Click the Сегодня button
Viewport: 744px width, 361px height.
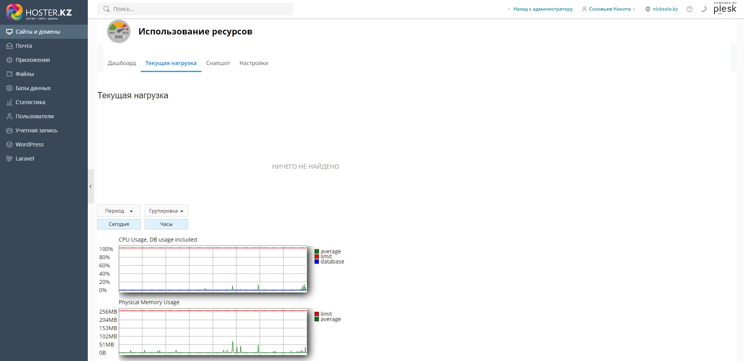[x=119, y=224]
